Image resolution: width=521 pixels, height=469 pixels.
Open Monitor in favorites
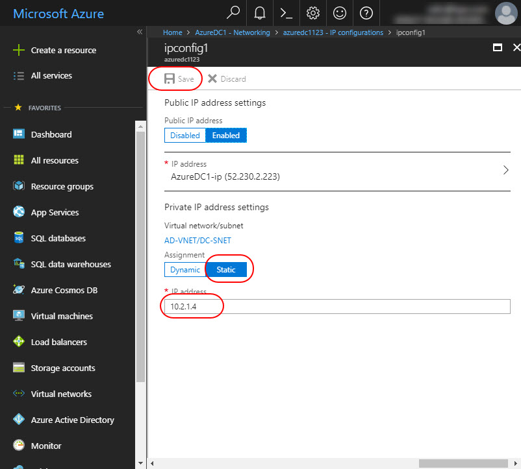click(46, 446)
